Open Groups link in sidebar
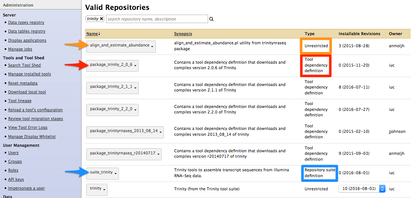 click(15, 161)
